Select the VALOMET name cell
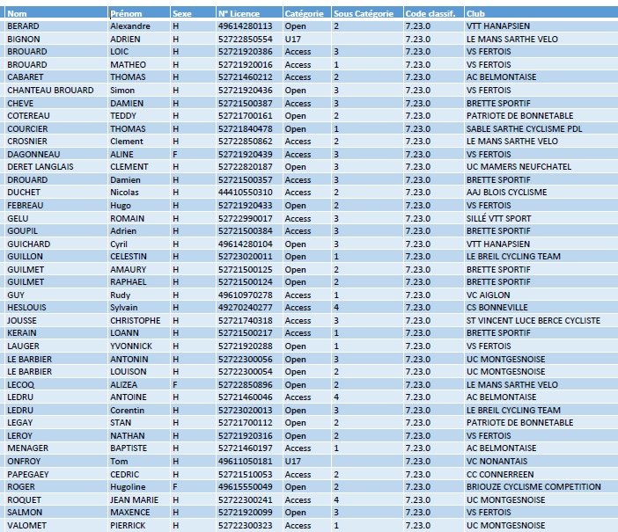 (x=28, y=526)
